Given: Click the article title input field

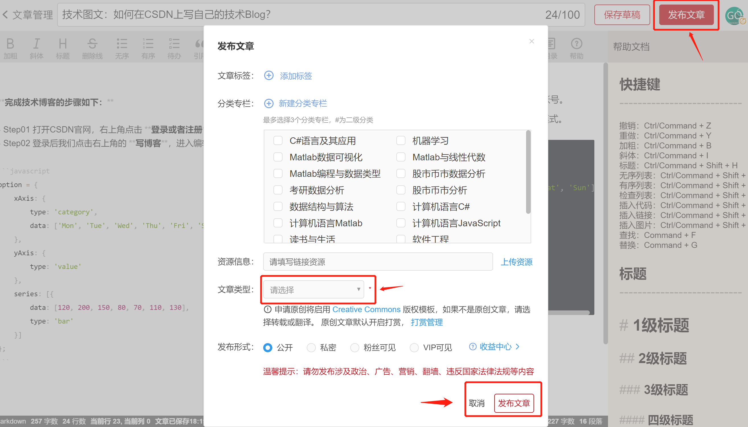Looking at the screenshot, I should [x=321, y=15].
